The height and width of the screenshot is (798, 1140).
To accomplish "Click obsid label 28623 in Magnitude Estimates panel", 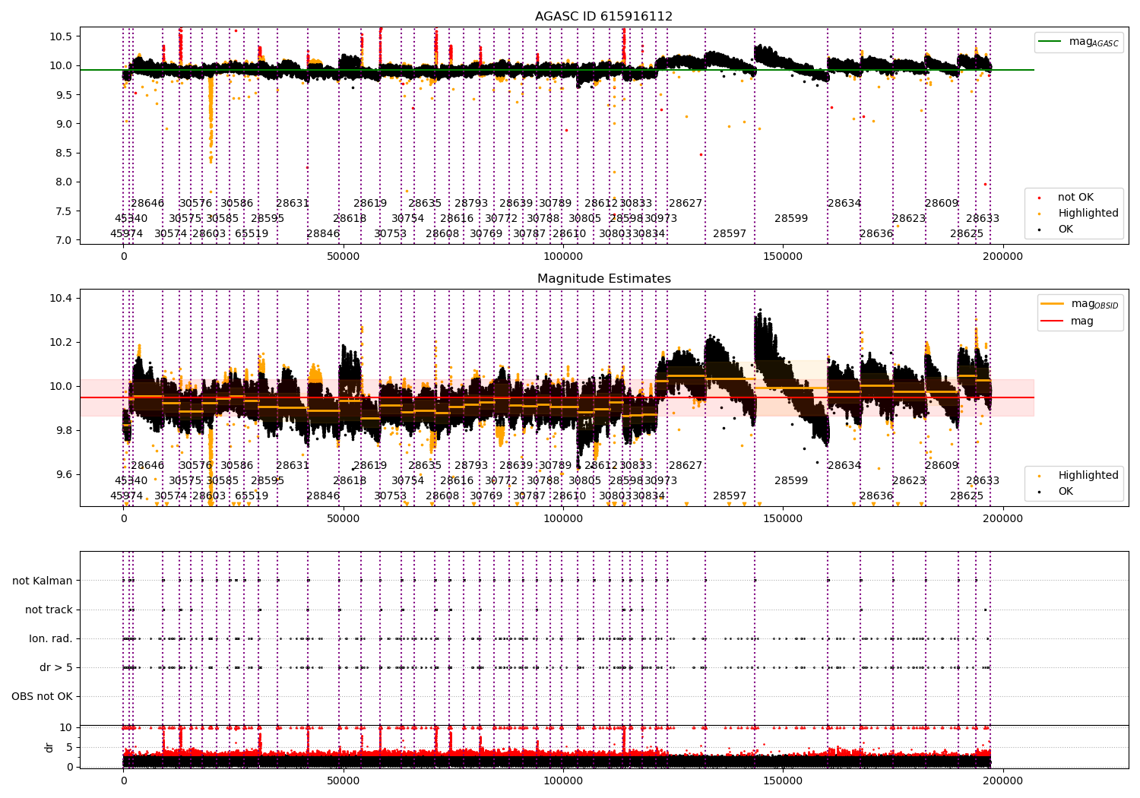I will click(x=909, y=481).
